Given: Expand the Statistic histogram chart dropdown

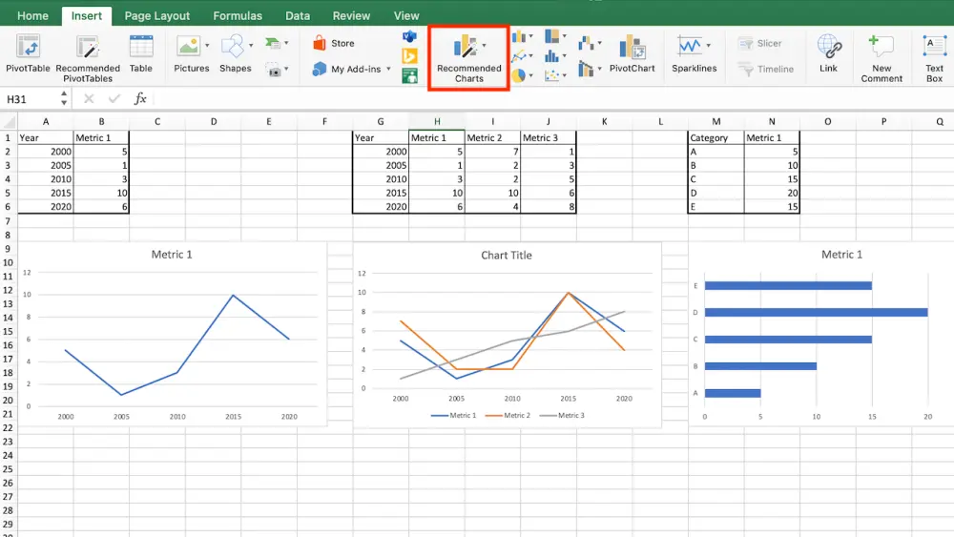Looking at the screenshot, I should (564, 56).
